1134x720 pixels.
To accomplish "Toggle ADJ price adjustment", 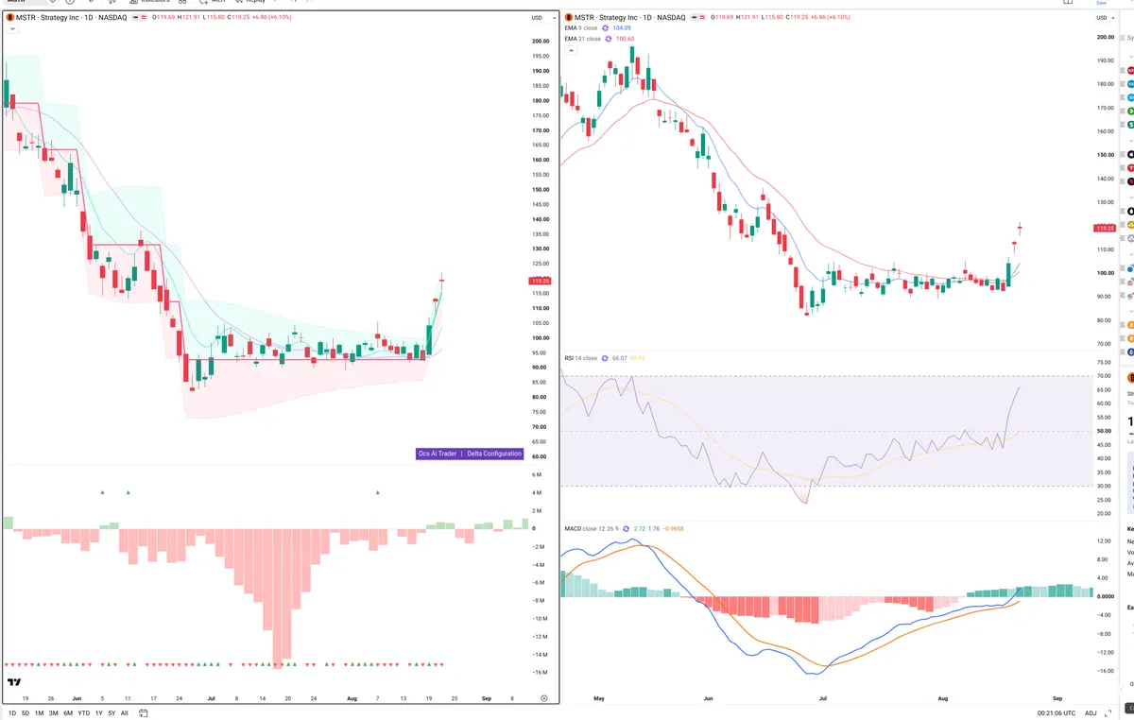I will pyautogui.click(x=1091, y=713).
